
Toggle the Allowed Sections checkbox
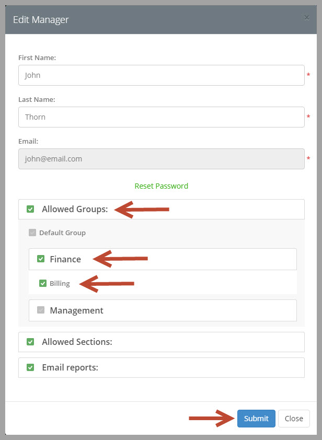coord(30,342)
